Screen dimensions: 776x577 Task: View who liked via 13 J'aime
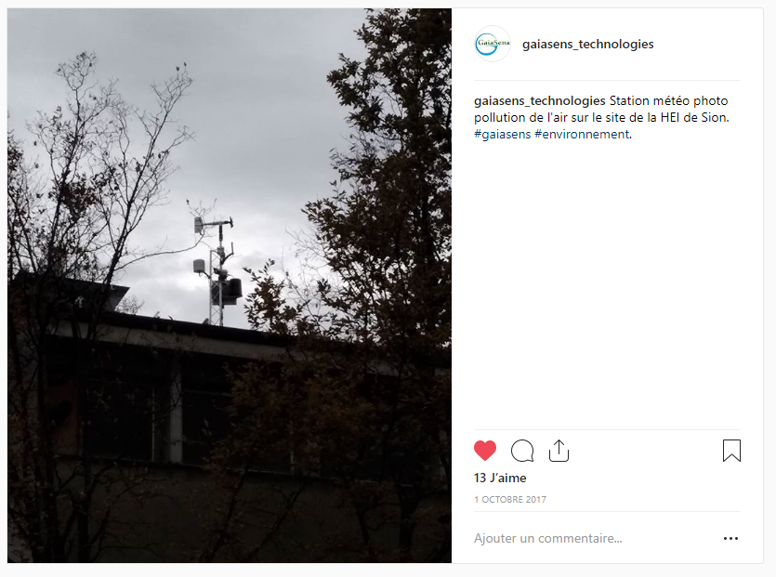[x=500, y=478]
